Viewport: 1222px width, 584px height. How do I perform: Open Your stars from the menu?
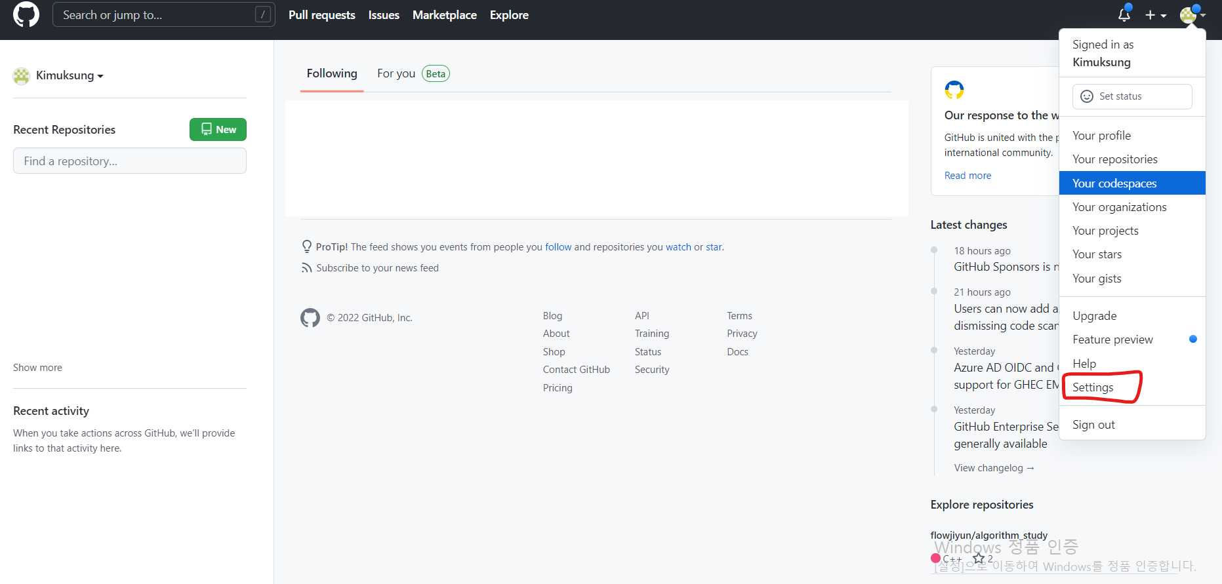[1132, 254]
